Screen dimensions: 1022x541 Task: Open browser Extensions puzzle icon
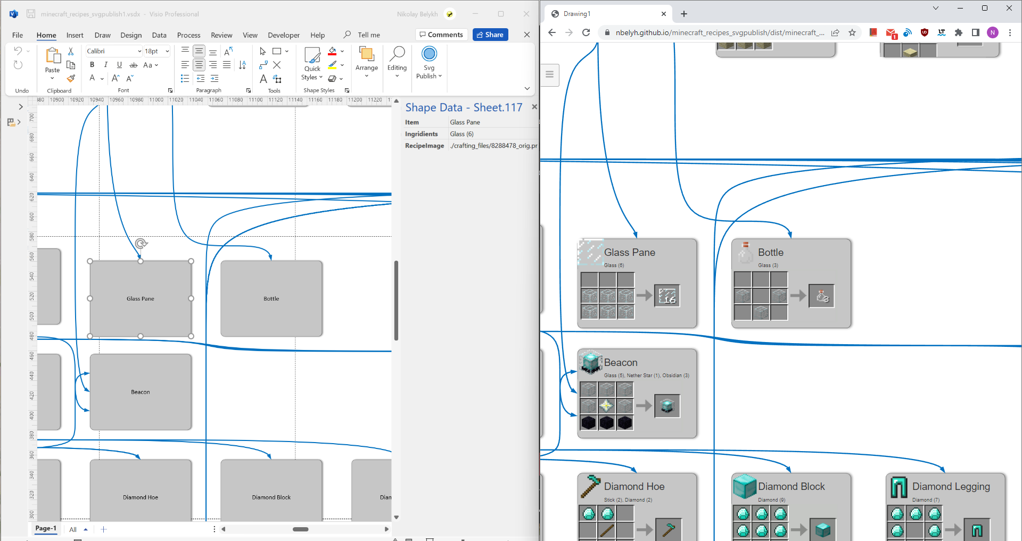[959, 32]
